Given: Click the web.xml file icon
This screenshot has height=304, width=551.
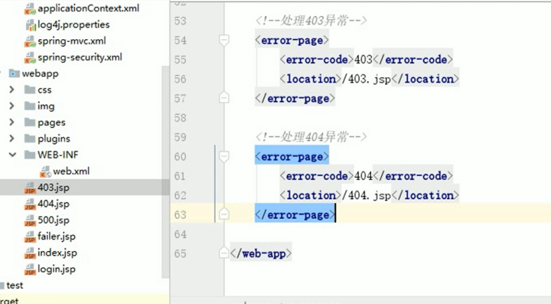Looking at the screenshot, I should pos(45,171).
